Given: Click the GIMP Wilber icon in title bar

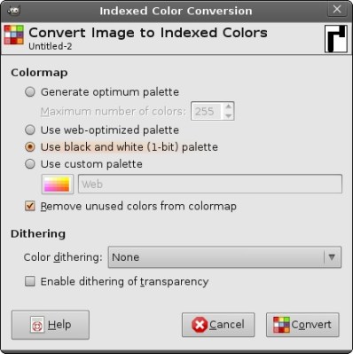Looking at the screenshot, I should [x=13, y=11].
